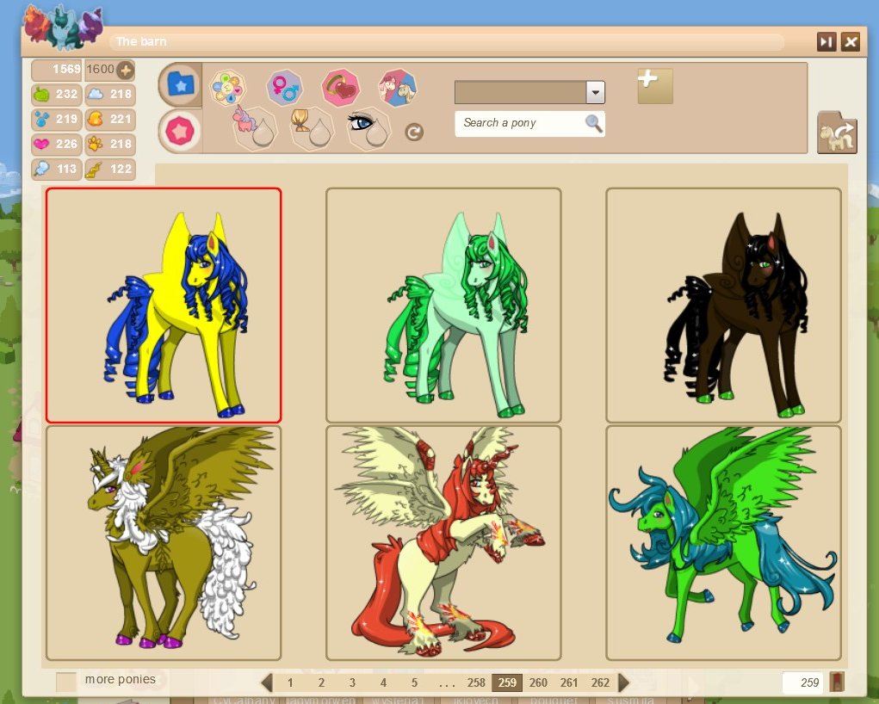Add a new folder with plus button
This screenshot has height=704, width=879.
[x=655, y=86]
